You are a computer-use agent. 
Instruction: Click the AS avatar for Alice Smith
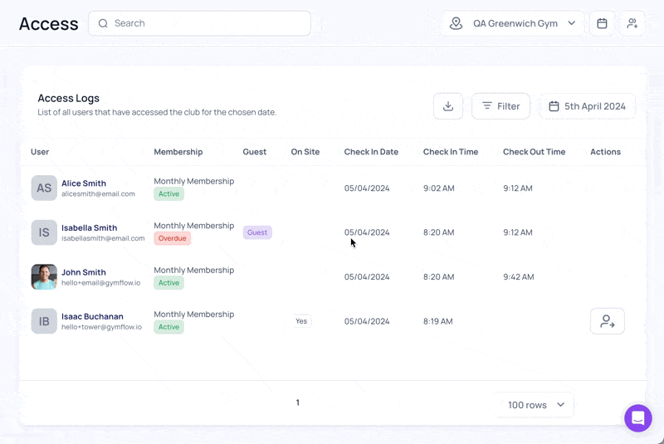pyautogui.click(x=44, y=188)
